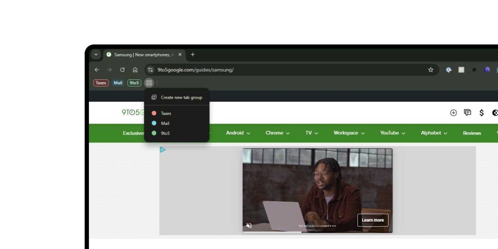Choose 9to5 from the tab group menu

click(x=165, y=133)
